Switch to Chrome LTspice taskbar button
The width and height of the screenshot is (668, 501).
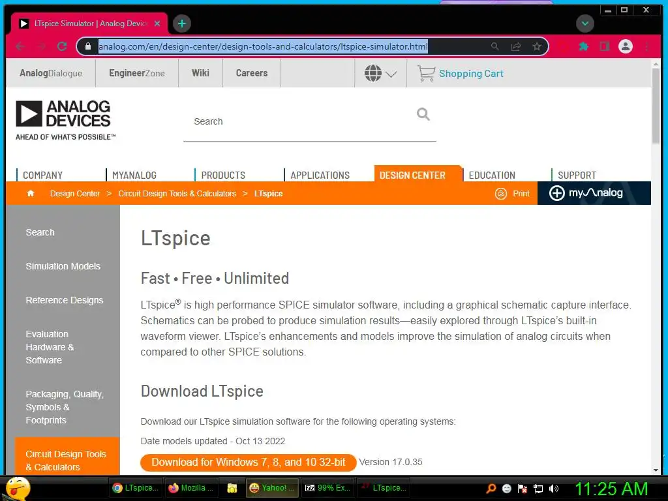136,488
